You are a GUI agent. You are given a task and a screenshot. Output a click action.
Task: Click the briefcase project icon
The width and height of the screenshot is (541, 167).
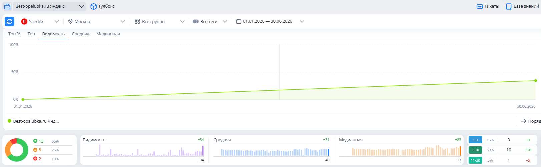point(7,6)
